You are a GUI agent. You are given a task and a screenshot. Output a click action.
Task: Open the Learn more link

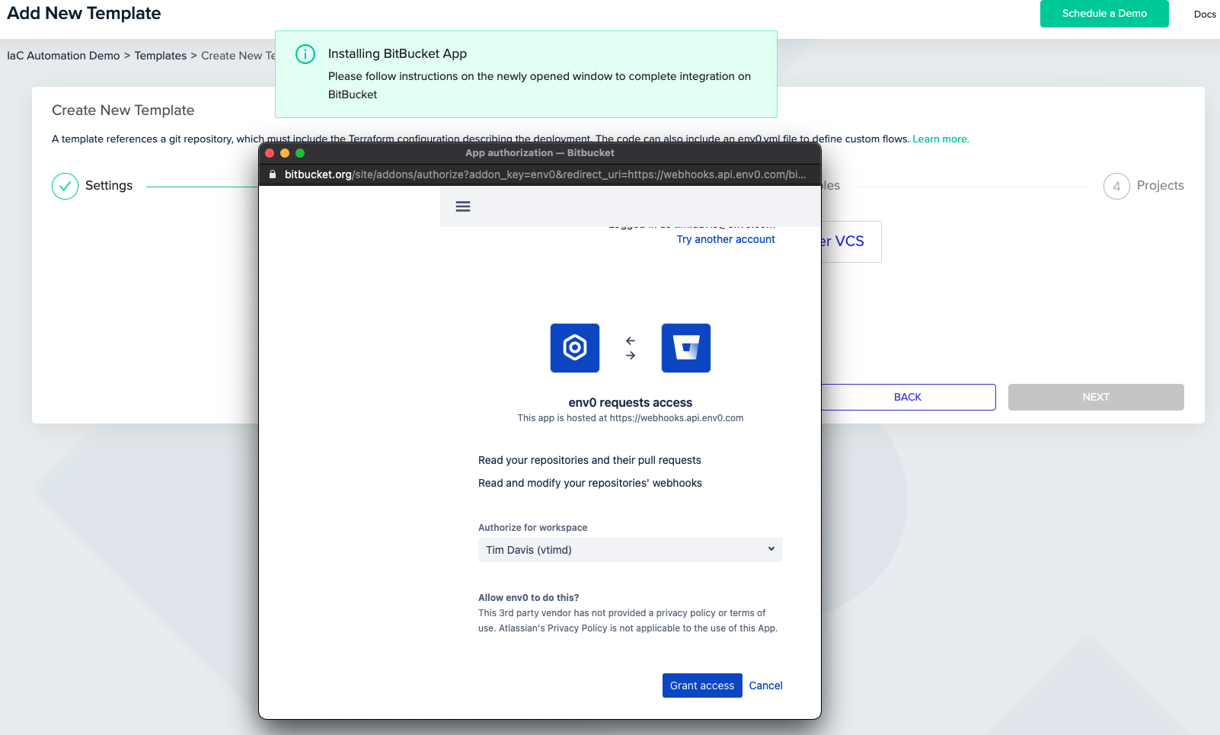(941, 139)
